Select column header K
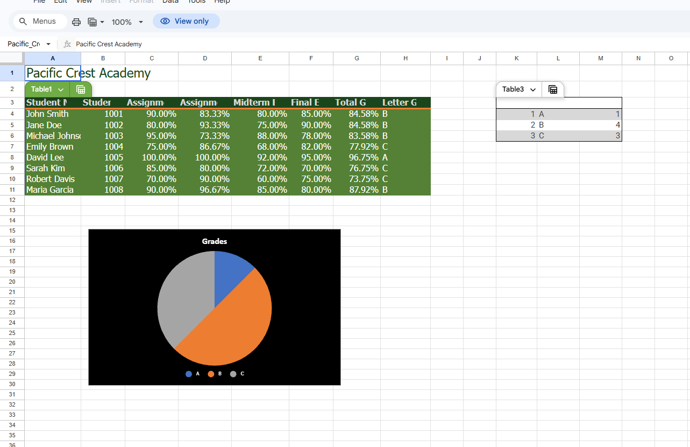This screenshot has height=447, width=690. point(516,58)
